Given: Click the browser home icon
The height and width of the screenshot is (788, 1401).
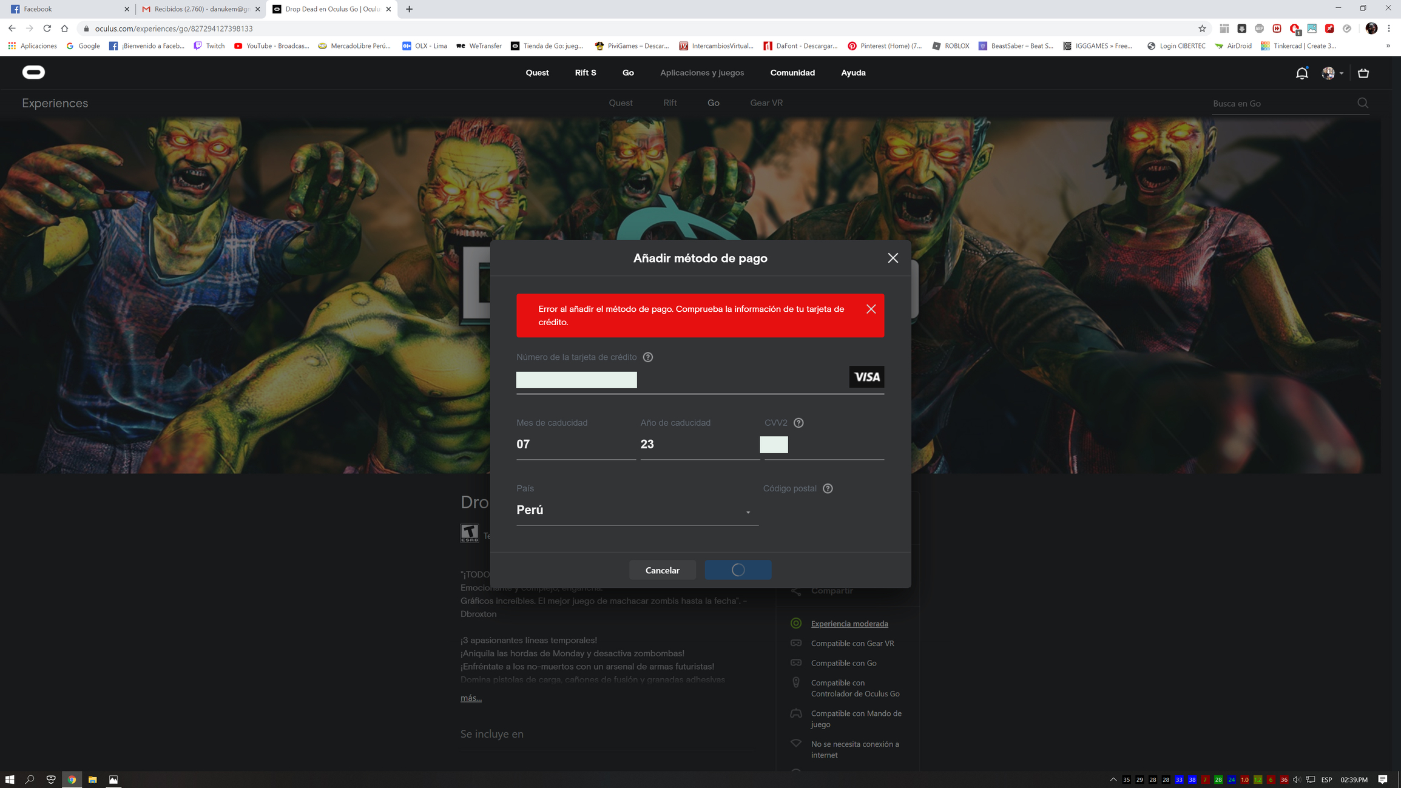Looking at the screenshot, I should [x=64, y=29].
